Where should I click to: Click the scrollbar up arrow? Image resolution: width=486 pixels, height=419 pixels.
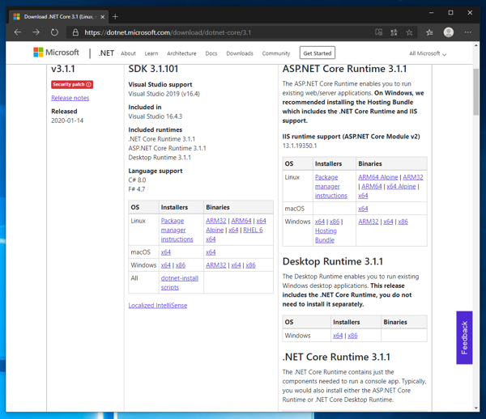476,45
